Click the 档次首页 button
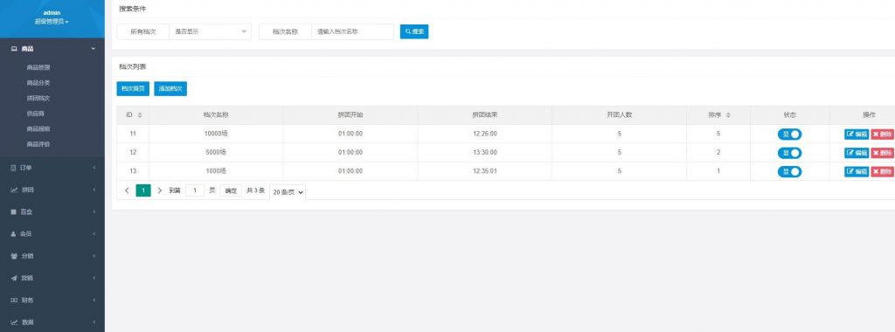Viewport: 895px width, 332px height. click(133, 89)
